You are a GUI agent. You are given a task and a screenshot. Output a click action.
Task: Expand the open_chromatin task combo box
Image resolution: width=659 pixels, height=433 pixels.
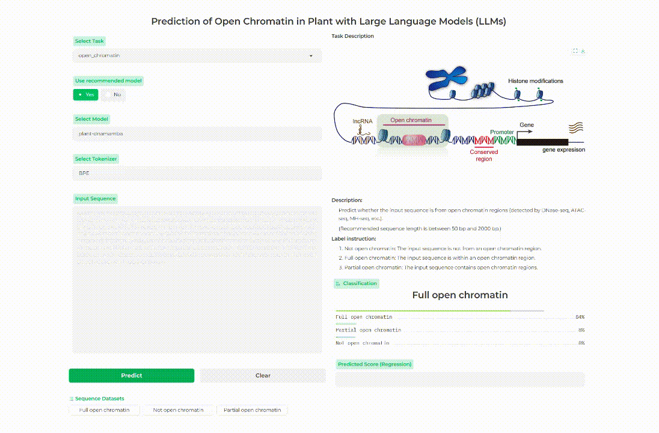197,55
